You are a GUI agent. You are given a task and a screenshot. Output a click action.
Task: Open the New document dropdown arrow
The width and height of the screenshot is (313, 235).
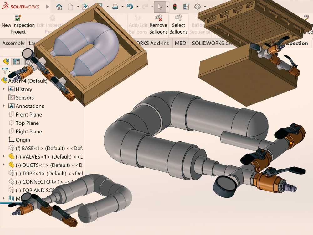point(78,7)
